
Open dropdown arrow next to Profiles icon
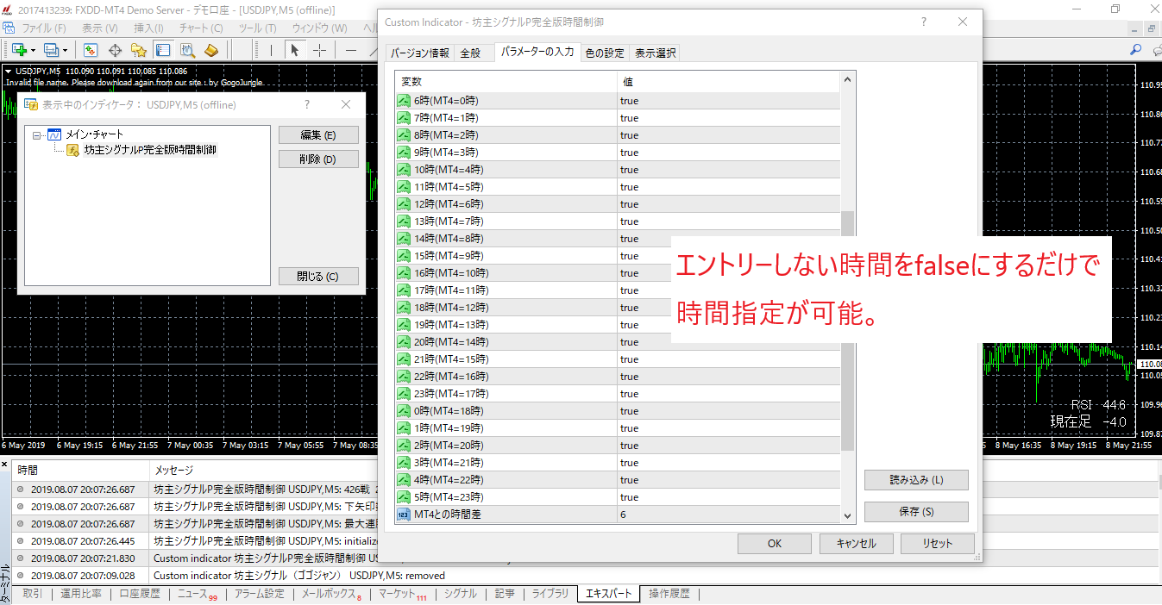[65, 51]
